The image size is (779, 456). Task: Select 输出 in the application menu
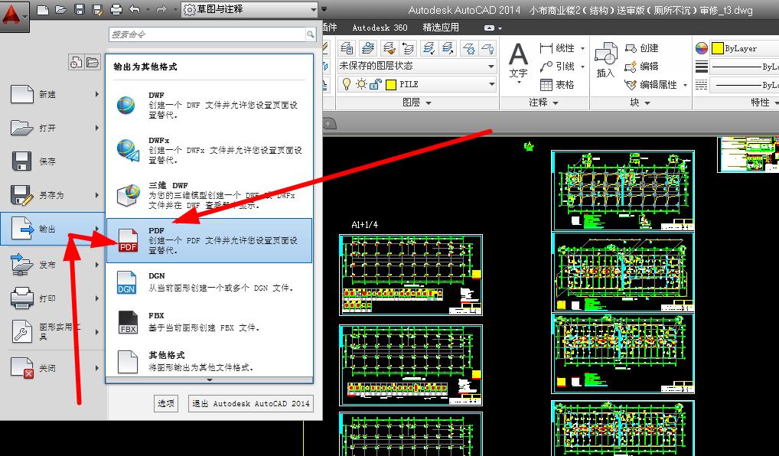pyautogui.click(x=53, y=229)
